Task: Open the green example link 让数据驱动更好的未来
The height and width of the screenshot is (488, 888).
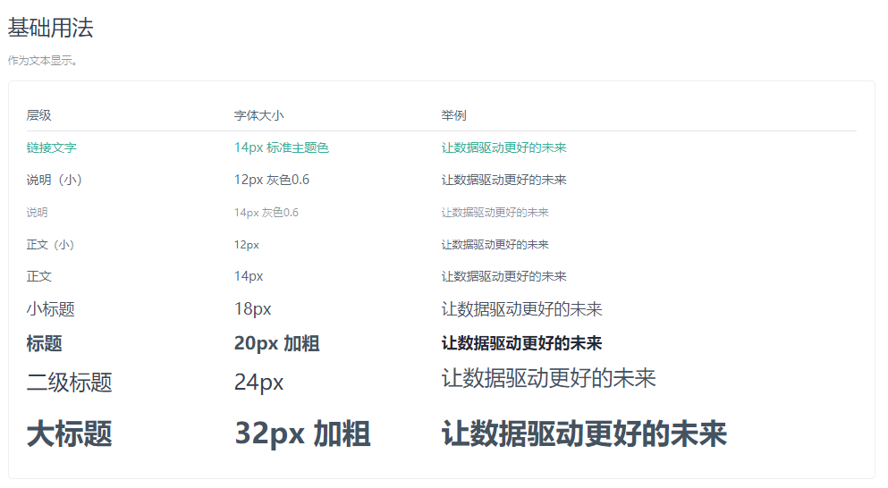Action: pyautogui.click(x=503, y=147)
